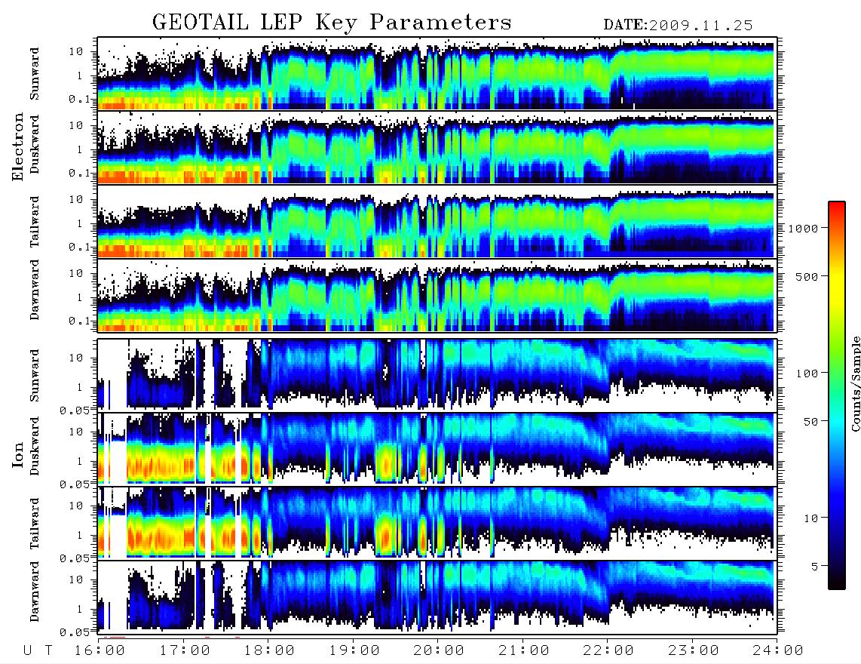Click the Electron Sunward panel label
This screenshot has height=664, width=861.
point(35,74)
